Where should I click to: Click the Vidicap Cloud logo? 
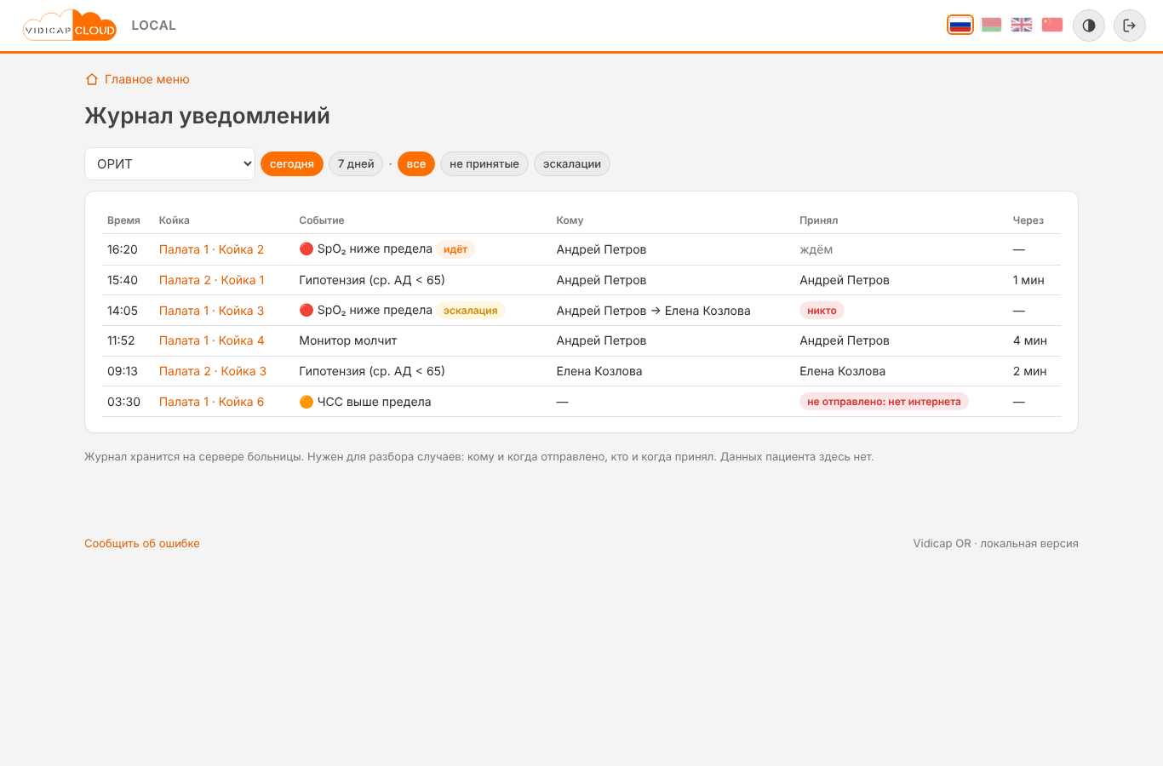coord(69,26)
